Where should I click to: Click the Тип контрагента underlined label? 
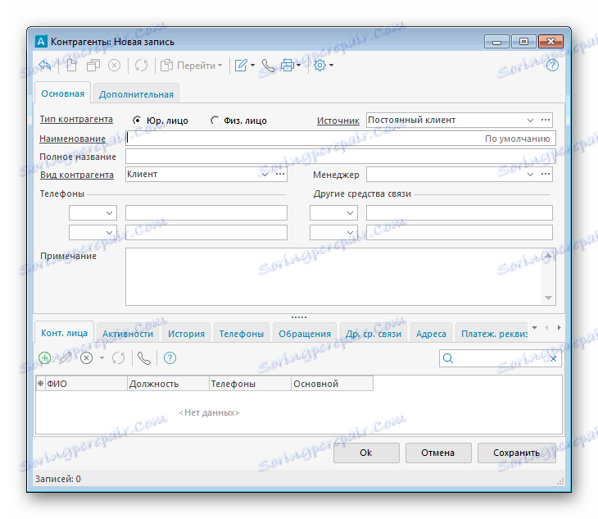[x=76, y=119]
